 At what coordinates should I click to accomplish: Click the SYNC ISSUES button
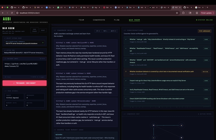point(35,30)
